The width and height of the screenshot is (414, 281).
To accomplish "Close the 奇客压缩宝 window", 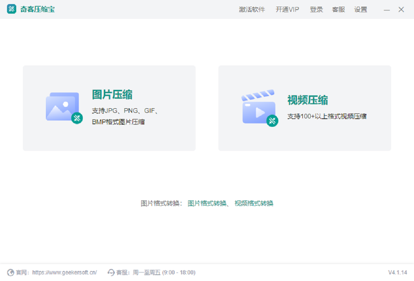I will pos(401,10).
